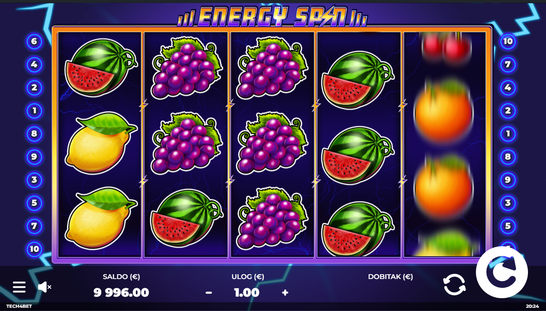546x311 pixels.
Task: Click the TECH4BET provider label
Action: [19, 307]
